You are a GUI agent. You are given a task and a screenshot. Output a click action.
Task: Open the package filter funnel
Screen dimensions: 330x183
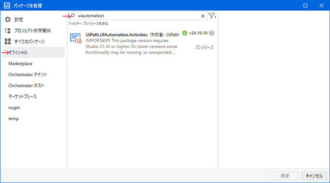pos(212,16)
